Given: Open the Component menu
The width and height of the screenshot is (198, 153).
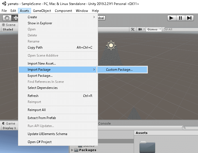Looking at the screenshot, I should click(63, 11).
